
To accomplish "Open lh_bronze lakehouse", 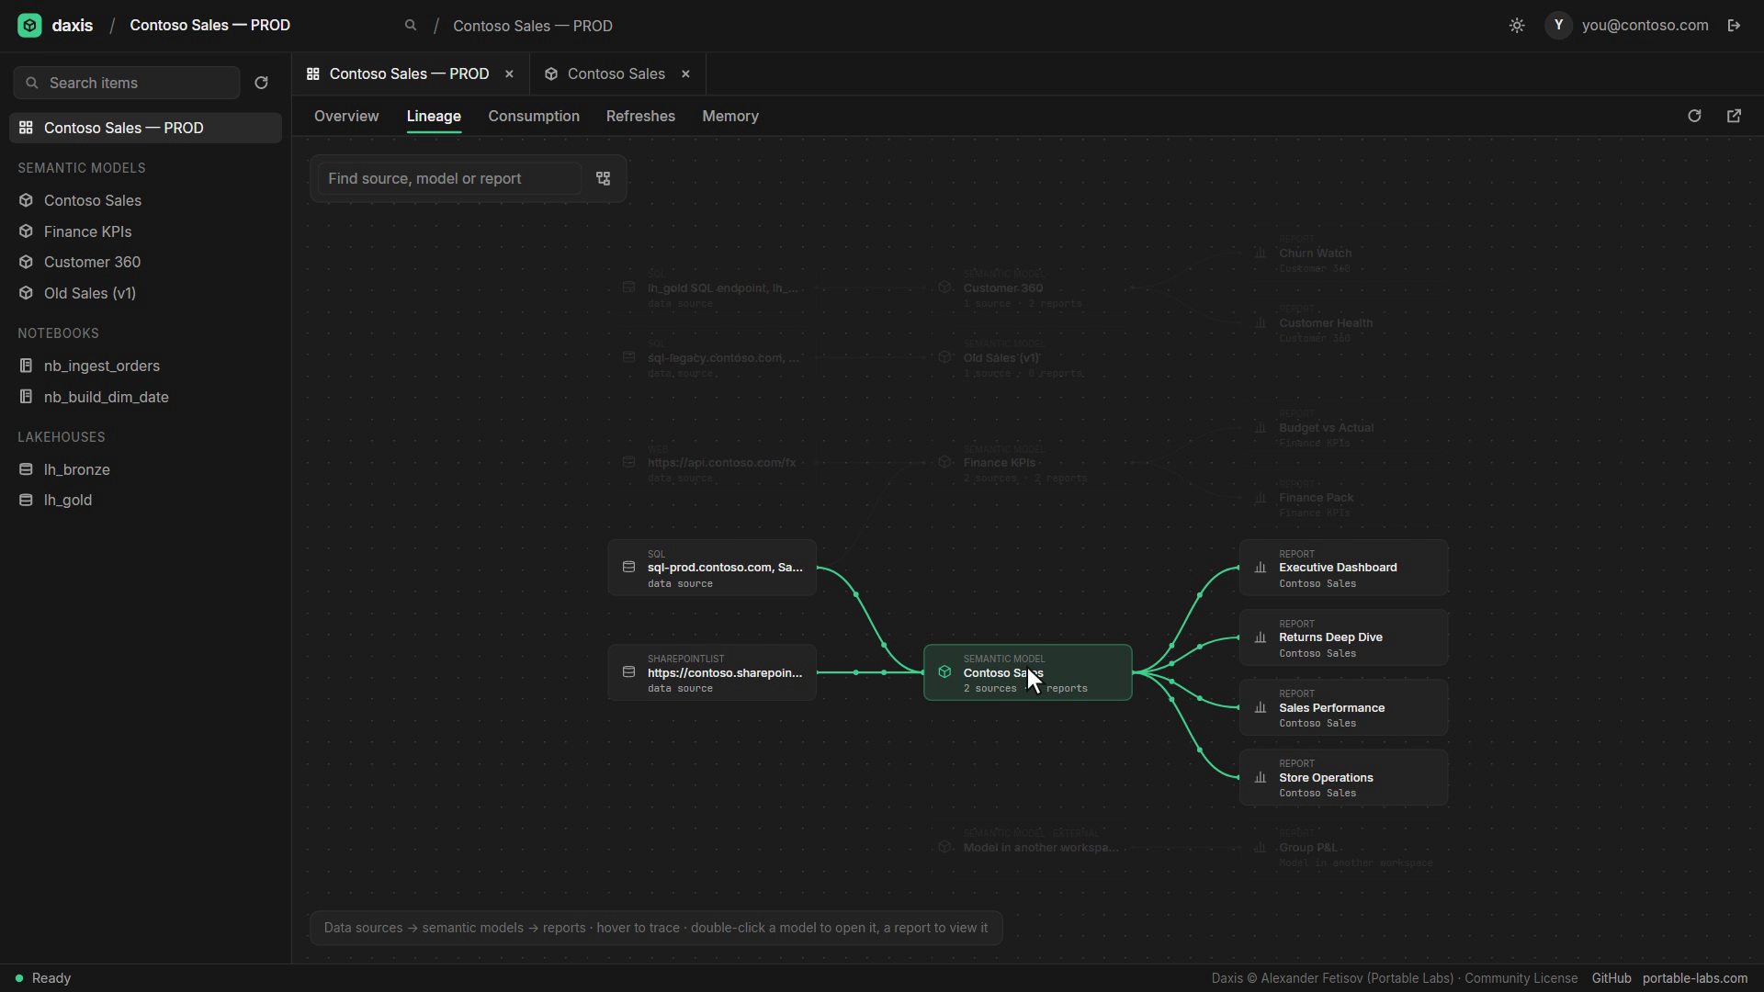I will [145, 469].
